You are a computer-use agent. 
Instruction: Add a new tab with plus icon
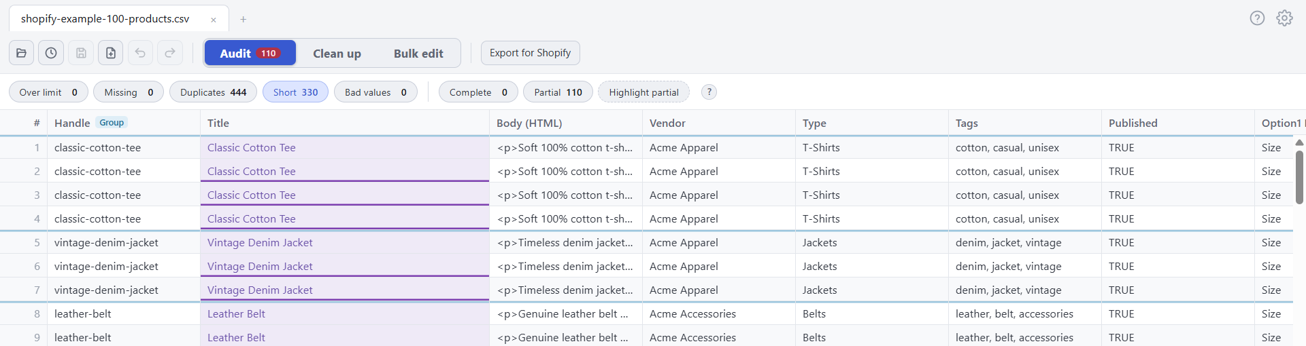[x=243, y=19]
